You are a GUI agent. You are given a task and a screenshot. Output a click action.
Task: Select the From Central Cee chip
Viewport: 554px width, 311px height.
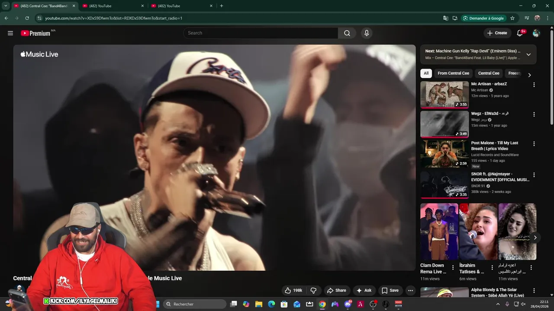point(453,73)
